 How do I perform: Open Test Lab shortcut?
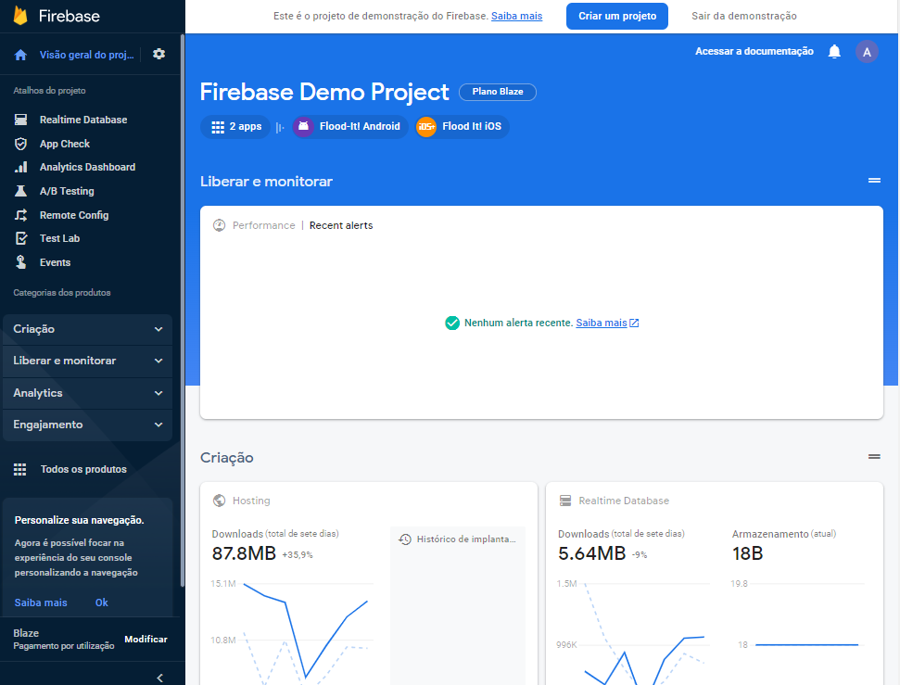59,238
